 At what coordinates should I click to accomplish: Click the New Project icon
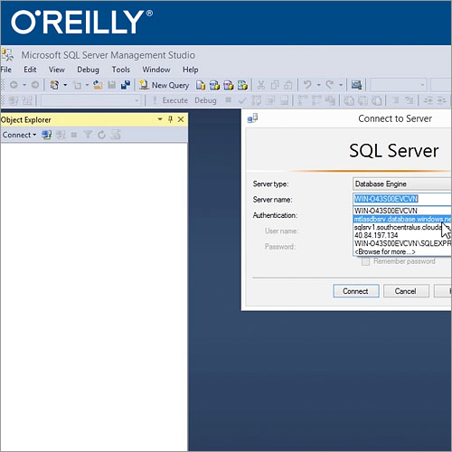coord(54,85)
